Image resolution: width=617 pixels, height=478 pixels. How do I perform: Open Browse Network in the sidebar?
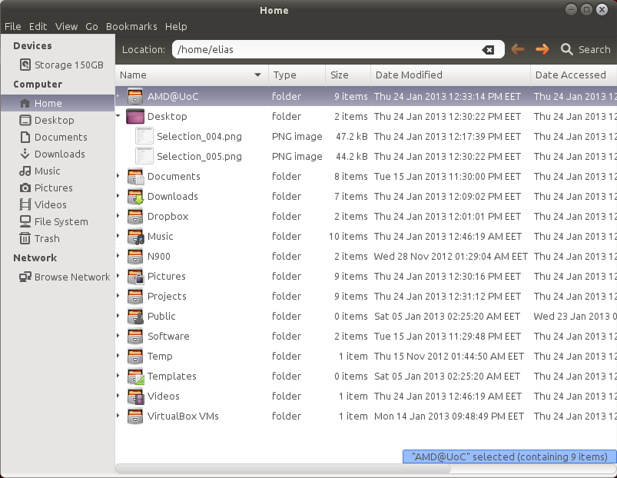pos(71,277)
